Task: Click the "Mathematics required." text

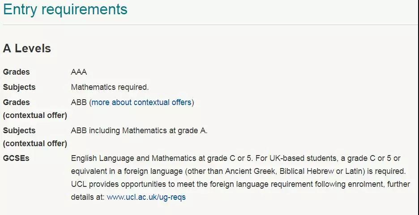Action: tap(110, 87)
